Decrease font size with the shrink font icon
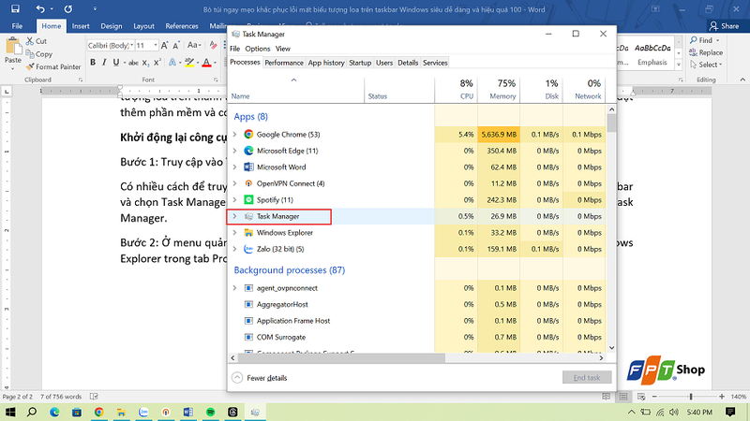 click(176, 45)
